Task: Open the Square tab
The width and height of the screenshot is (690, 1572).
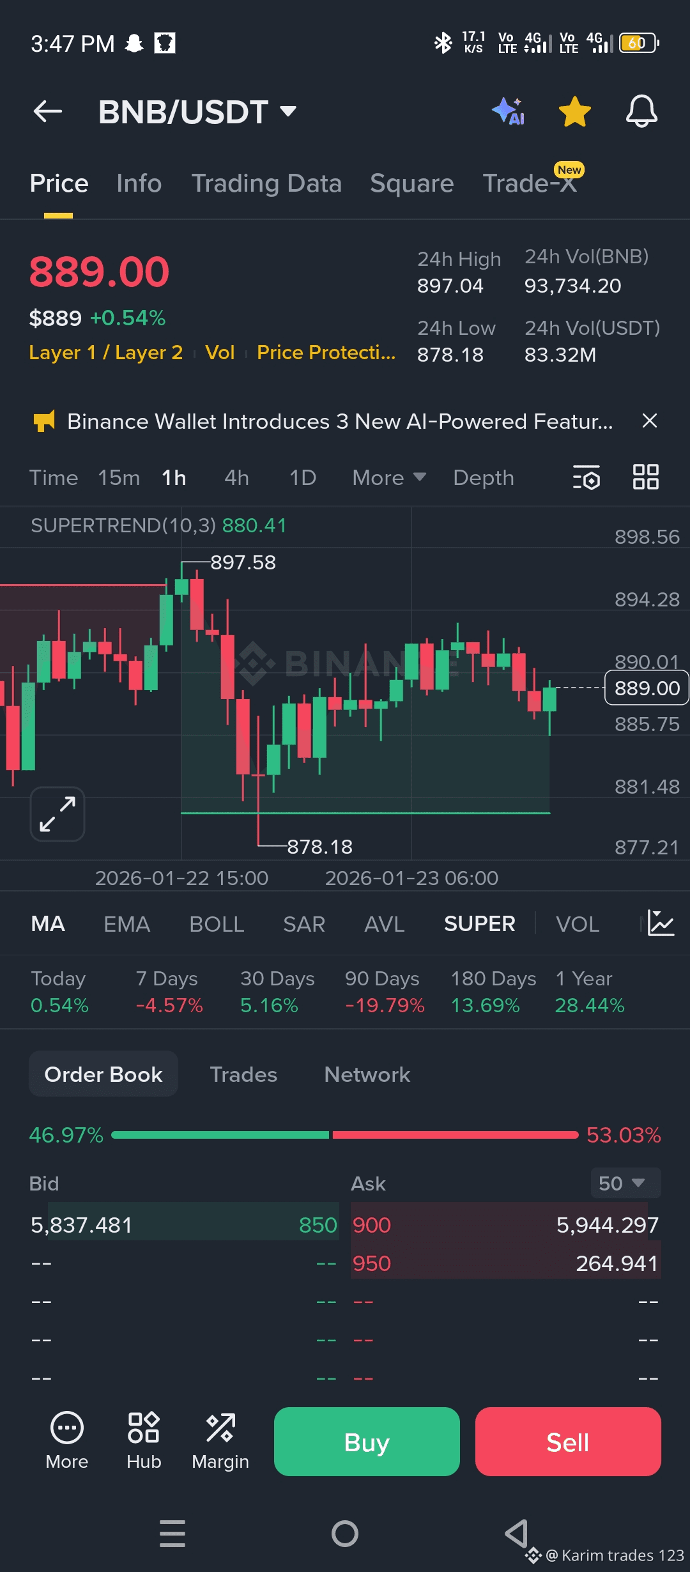Action: click(x=412, y=183)
